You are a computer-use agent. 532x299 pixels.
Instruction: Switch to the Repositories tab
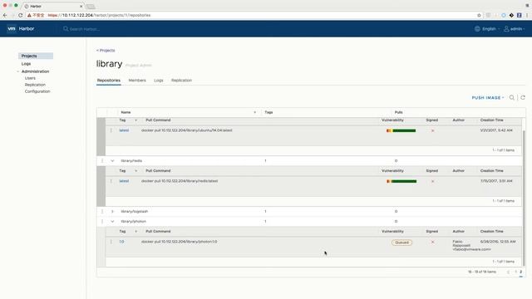[109, 81]
